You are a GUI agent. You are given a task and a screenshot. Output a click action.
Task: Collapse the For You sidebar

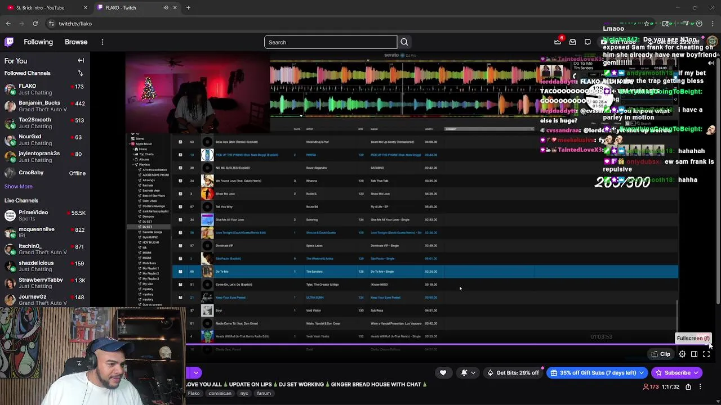pos(81,61)
